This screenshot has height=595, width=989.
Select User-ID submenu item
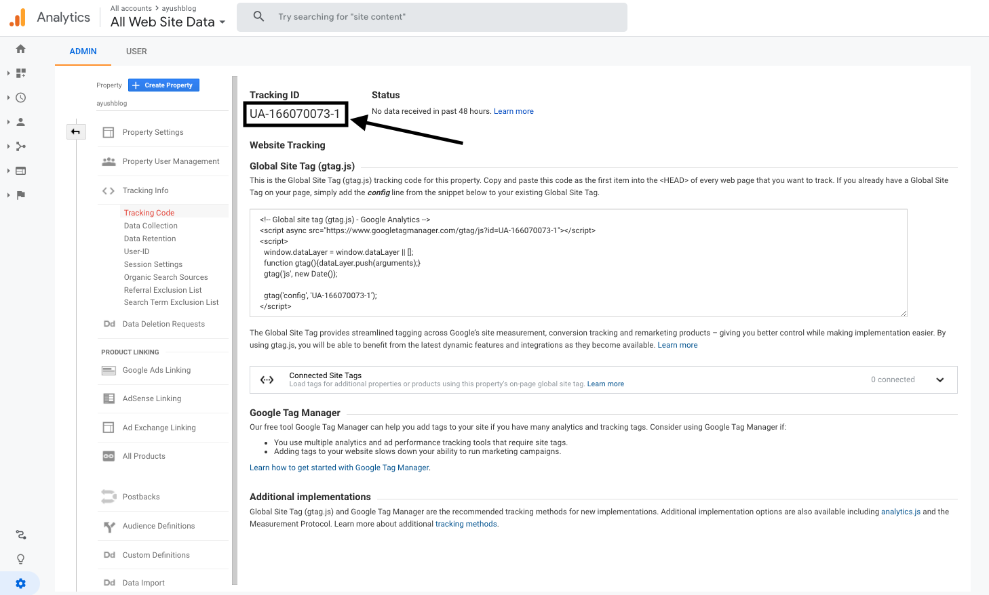(x=136, y=251)
